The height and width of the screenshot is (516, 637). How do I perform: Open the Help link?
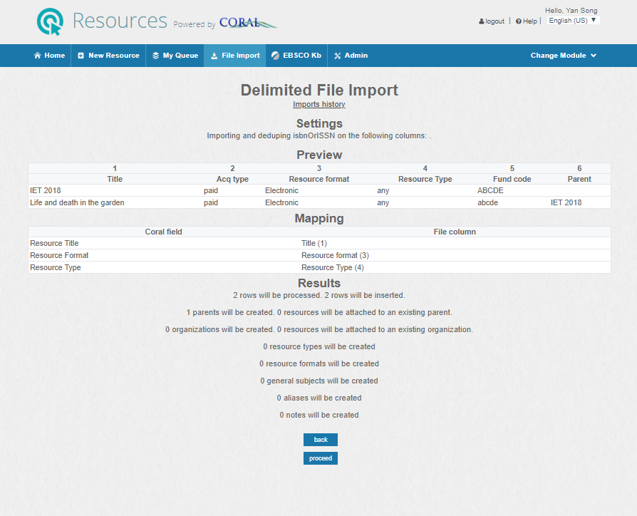[527, 21]
